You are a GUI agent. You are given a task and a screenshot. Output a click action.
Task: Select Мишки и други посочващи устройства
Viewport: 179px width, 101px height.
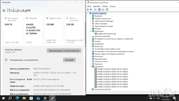coord(109,54)
